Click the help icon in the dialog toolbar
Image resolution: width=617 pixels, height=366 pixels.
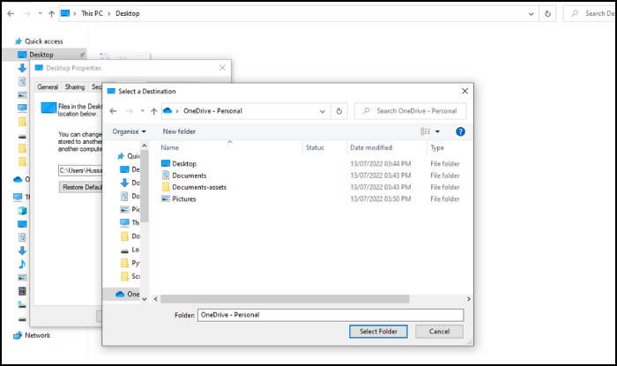coord(460,131)
